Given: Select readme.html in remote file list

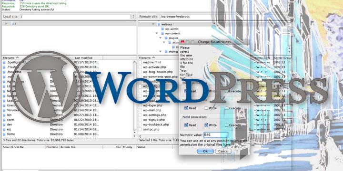Looking at the screenshot, I should click(x=152, y=62).
